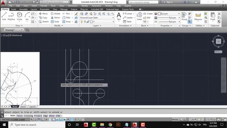Toggle layer 0 lock icon
Viewport: 227px width, 128px height.
(x=88, y=22)
